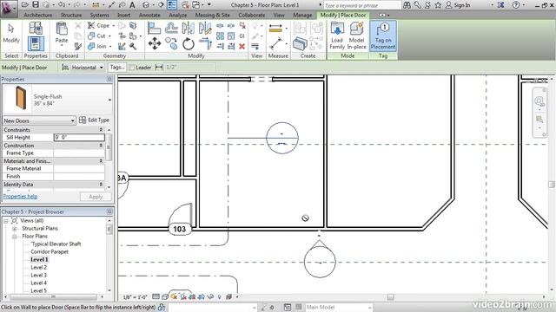Select the Move tool
This screenshot has width=556, height=312.
pyautogui.click(x=155, y=44)
